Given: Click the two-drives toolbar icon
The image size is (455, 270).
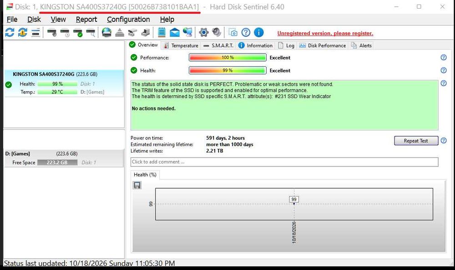Looking at the screenshot, I should pyautogui.click(x=132, y=32).
